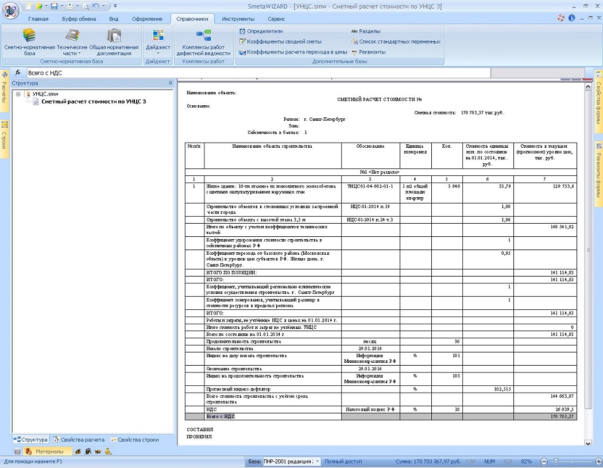
Task: Open dropdown arrow next to Undo icon
Action: (103, 6)
